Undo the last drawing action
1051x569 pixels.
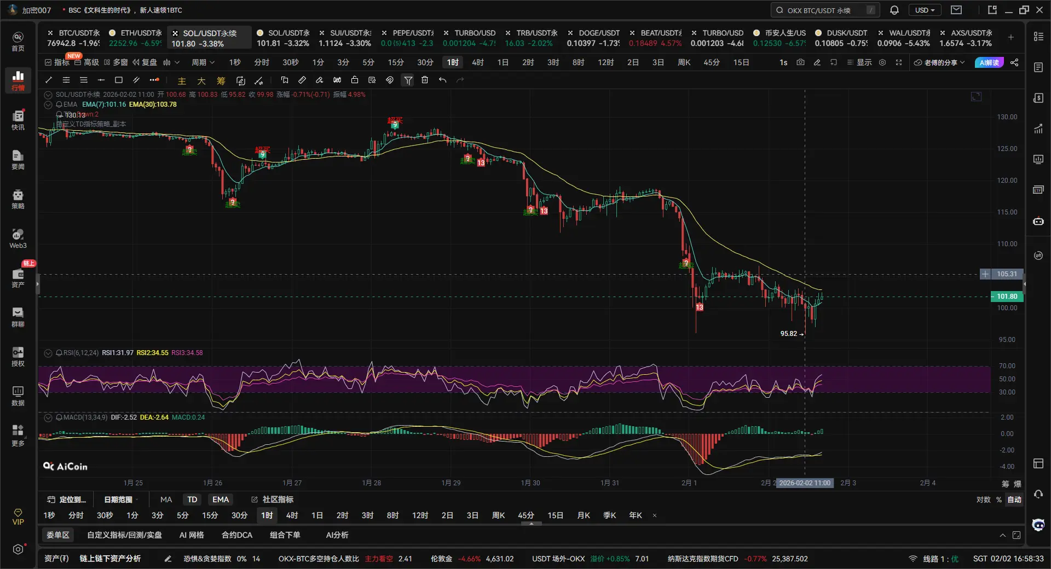pos(442,80)
